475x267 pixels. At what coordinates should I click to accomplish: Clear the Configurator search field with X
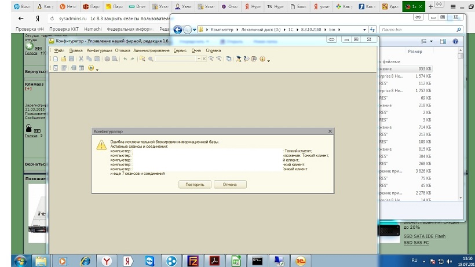204,58
